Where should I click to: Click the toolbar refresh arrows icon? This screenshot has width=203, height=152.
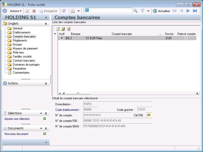point(64,11)
